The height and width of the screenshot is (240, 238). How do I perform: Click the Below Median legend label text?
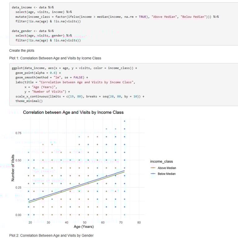point(166,174)
